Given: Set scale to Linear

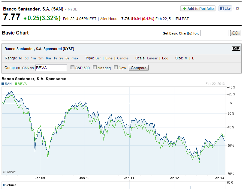Looking at the screenshot, I should (x=152, y=58).
